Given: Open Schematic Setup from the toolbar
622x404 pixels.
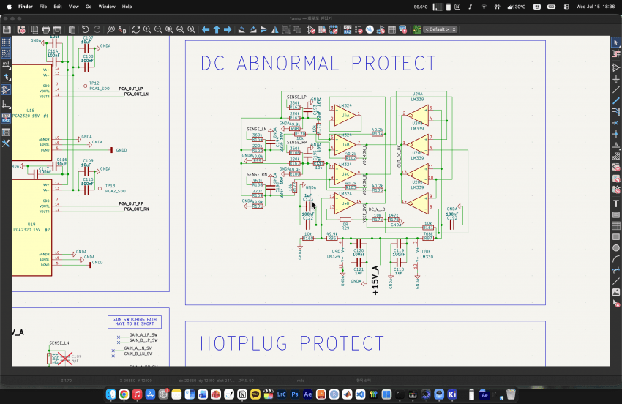Looking at the screenshot, I should (20, 29).
